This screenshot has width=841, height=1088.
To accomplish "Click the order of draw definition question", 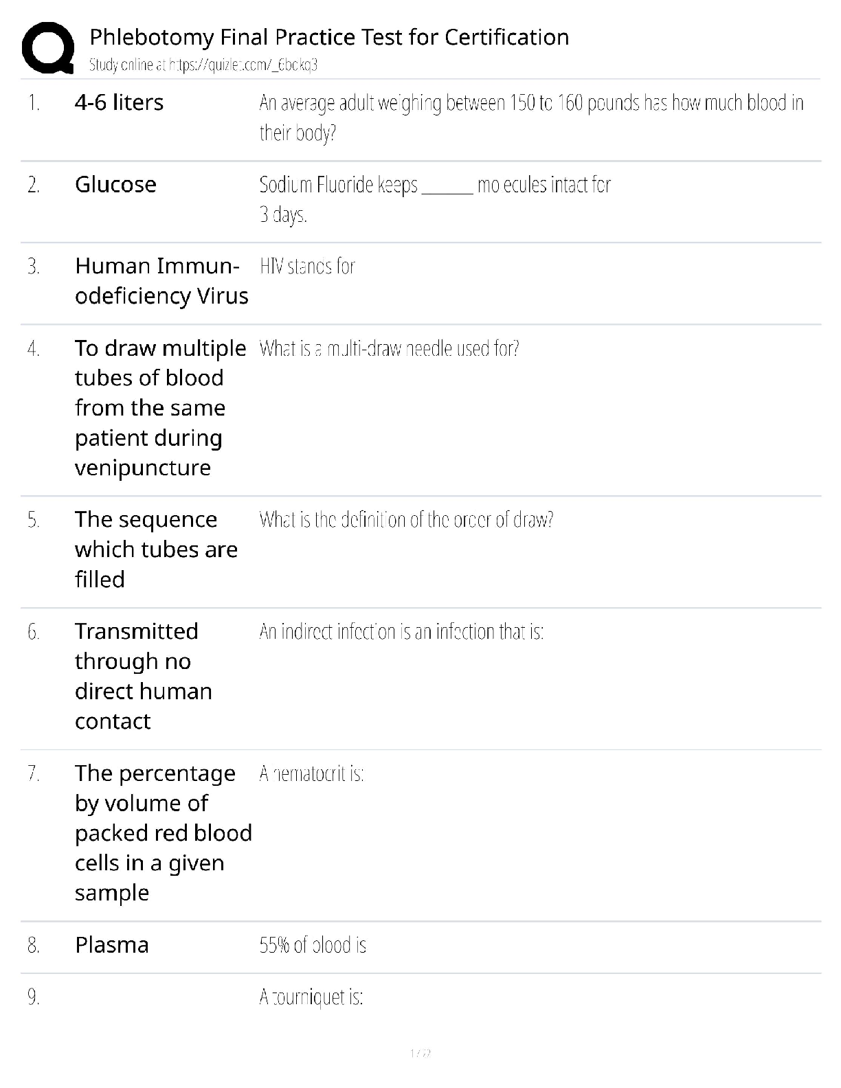I will [x=406, y=520].
